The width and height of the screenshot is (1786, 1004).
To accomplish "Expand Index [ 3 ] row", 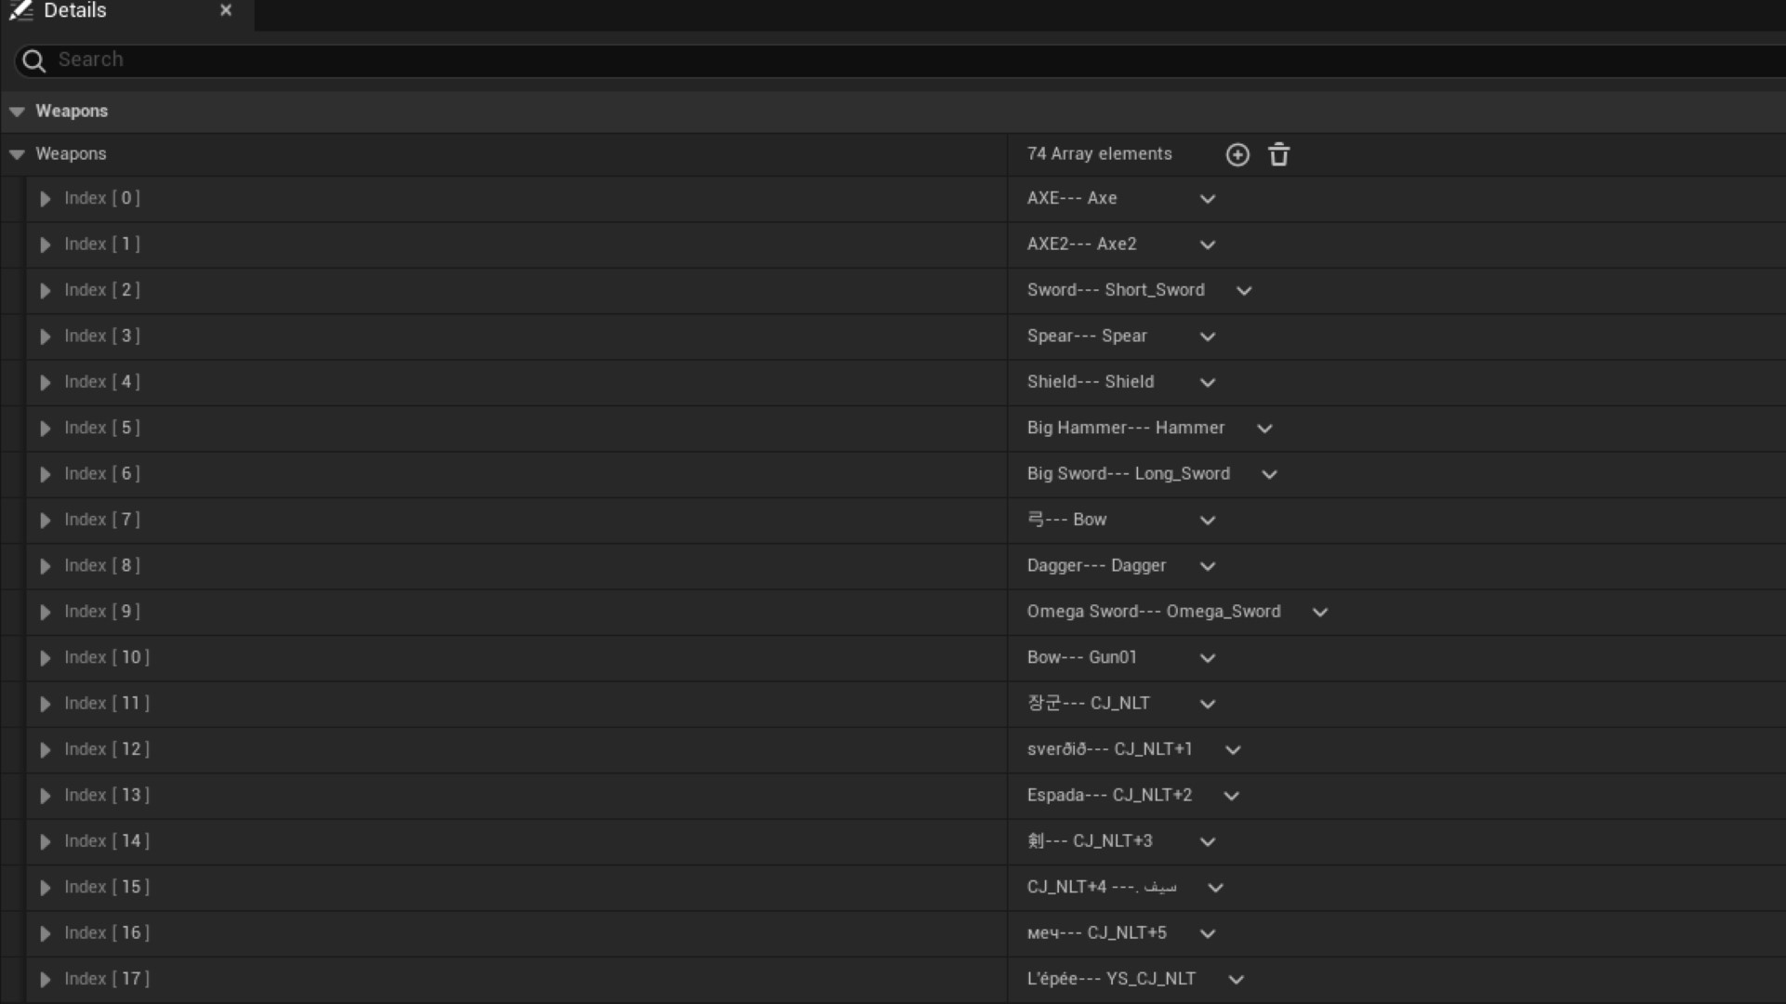I will coord(45,337).
